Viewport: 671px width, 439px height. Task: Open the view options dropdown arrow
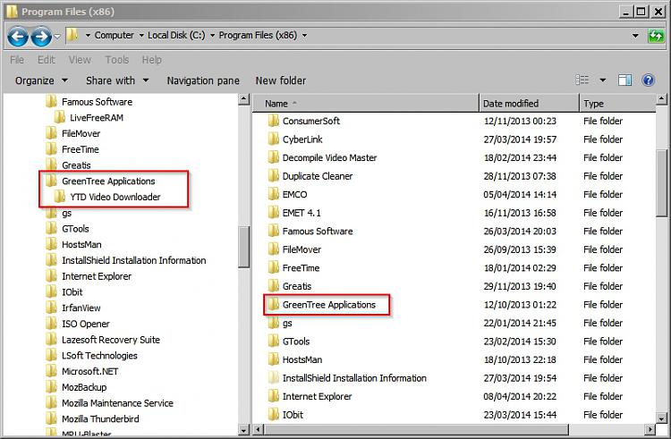[602, 80]
